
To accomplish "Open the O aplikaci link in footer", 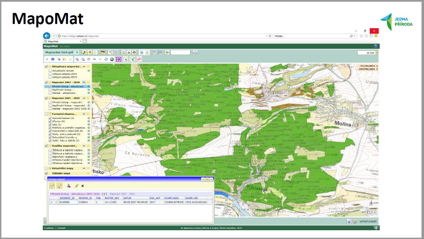I will tap(49, 228).
